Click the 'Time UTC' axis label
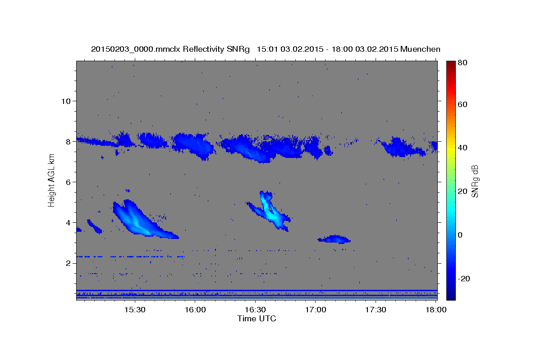541x360 pixels. pos(257,319)
